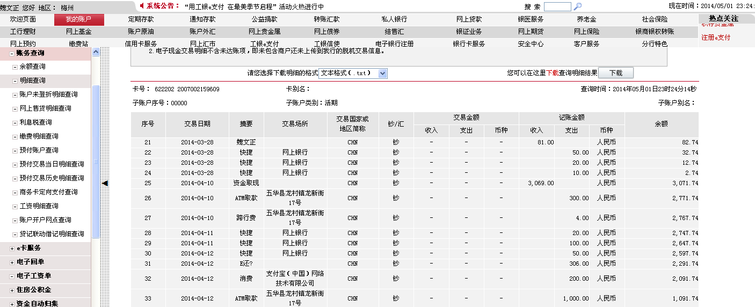Click the sidebar collapse arrow handle
Screen dimensions: 755x307
(x=105, y=184)
